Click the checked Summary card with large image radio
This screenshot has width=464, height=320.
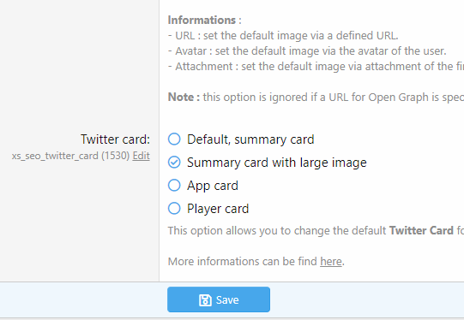pos(174,163)
